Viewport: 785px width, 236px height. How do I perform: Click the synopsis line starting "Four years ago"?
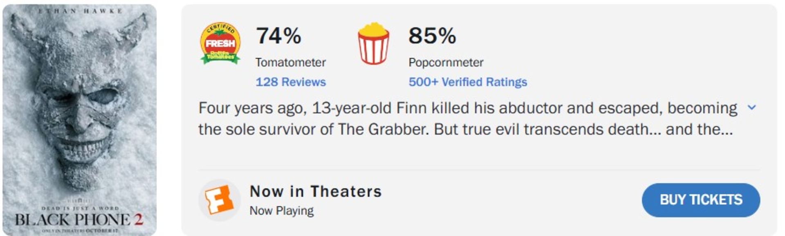[467, 108]
